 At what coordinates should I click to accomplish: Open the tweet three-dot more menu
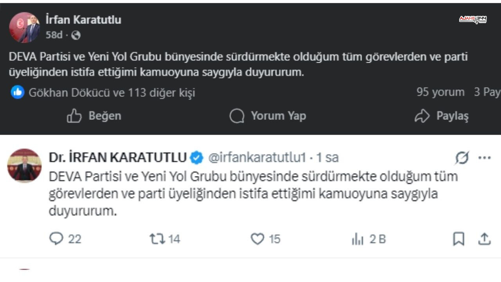(485, 158)
